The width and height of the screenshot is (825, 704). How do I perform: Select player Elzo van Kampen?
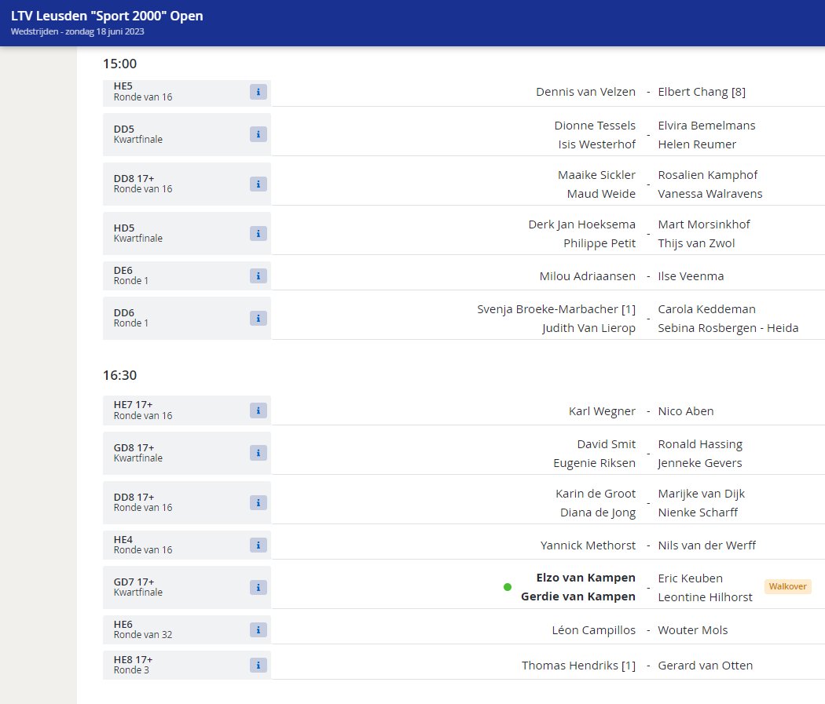point(585,578)
